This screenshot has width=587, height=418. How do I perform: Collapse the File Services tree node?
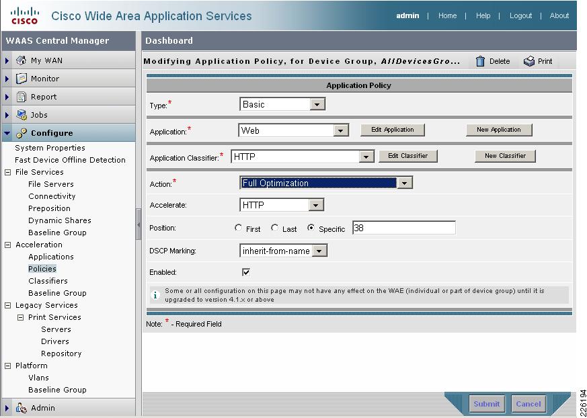tap(8, 172)
